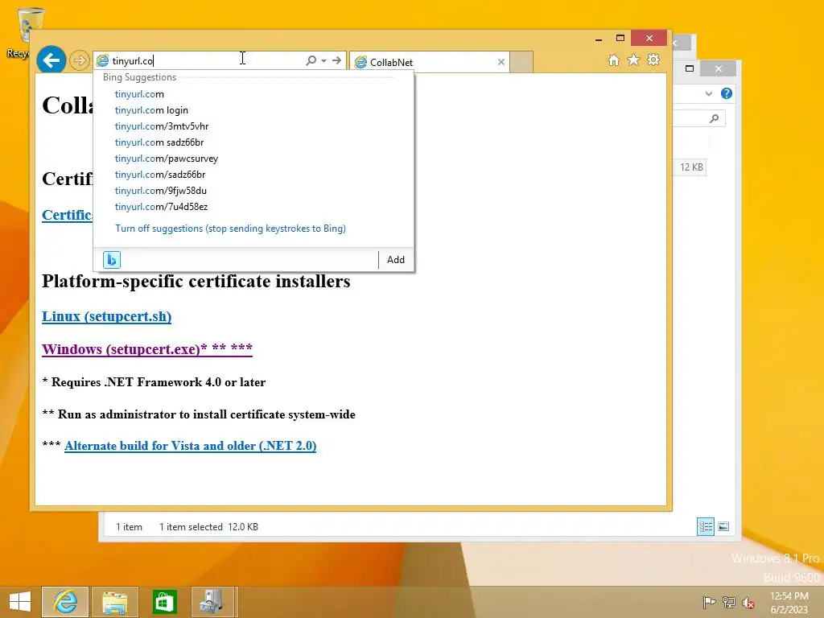The image size is (824, 618).
Task: Click Internet Explorer taskbar icon
Action: [x=65, y=602]
